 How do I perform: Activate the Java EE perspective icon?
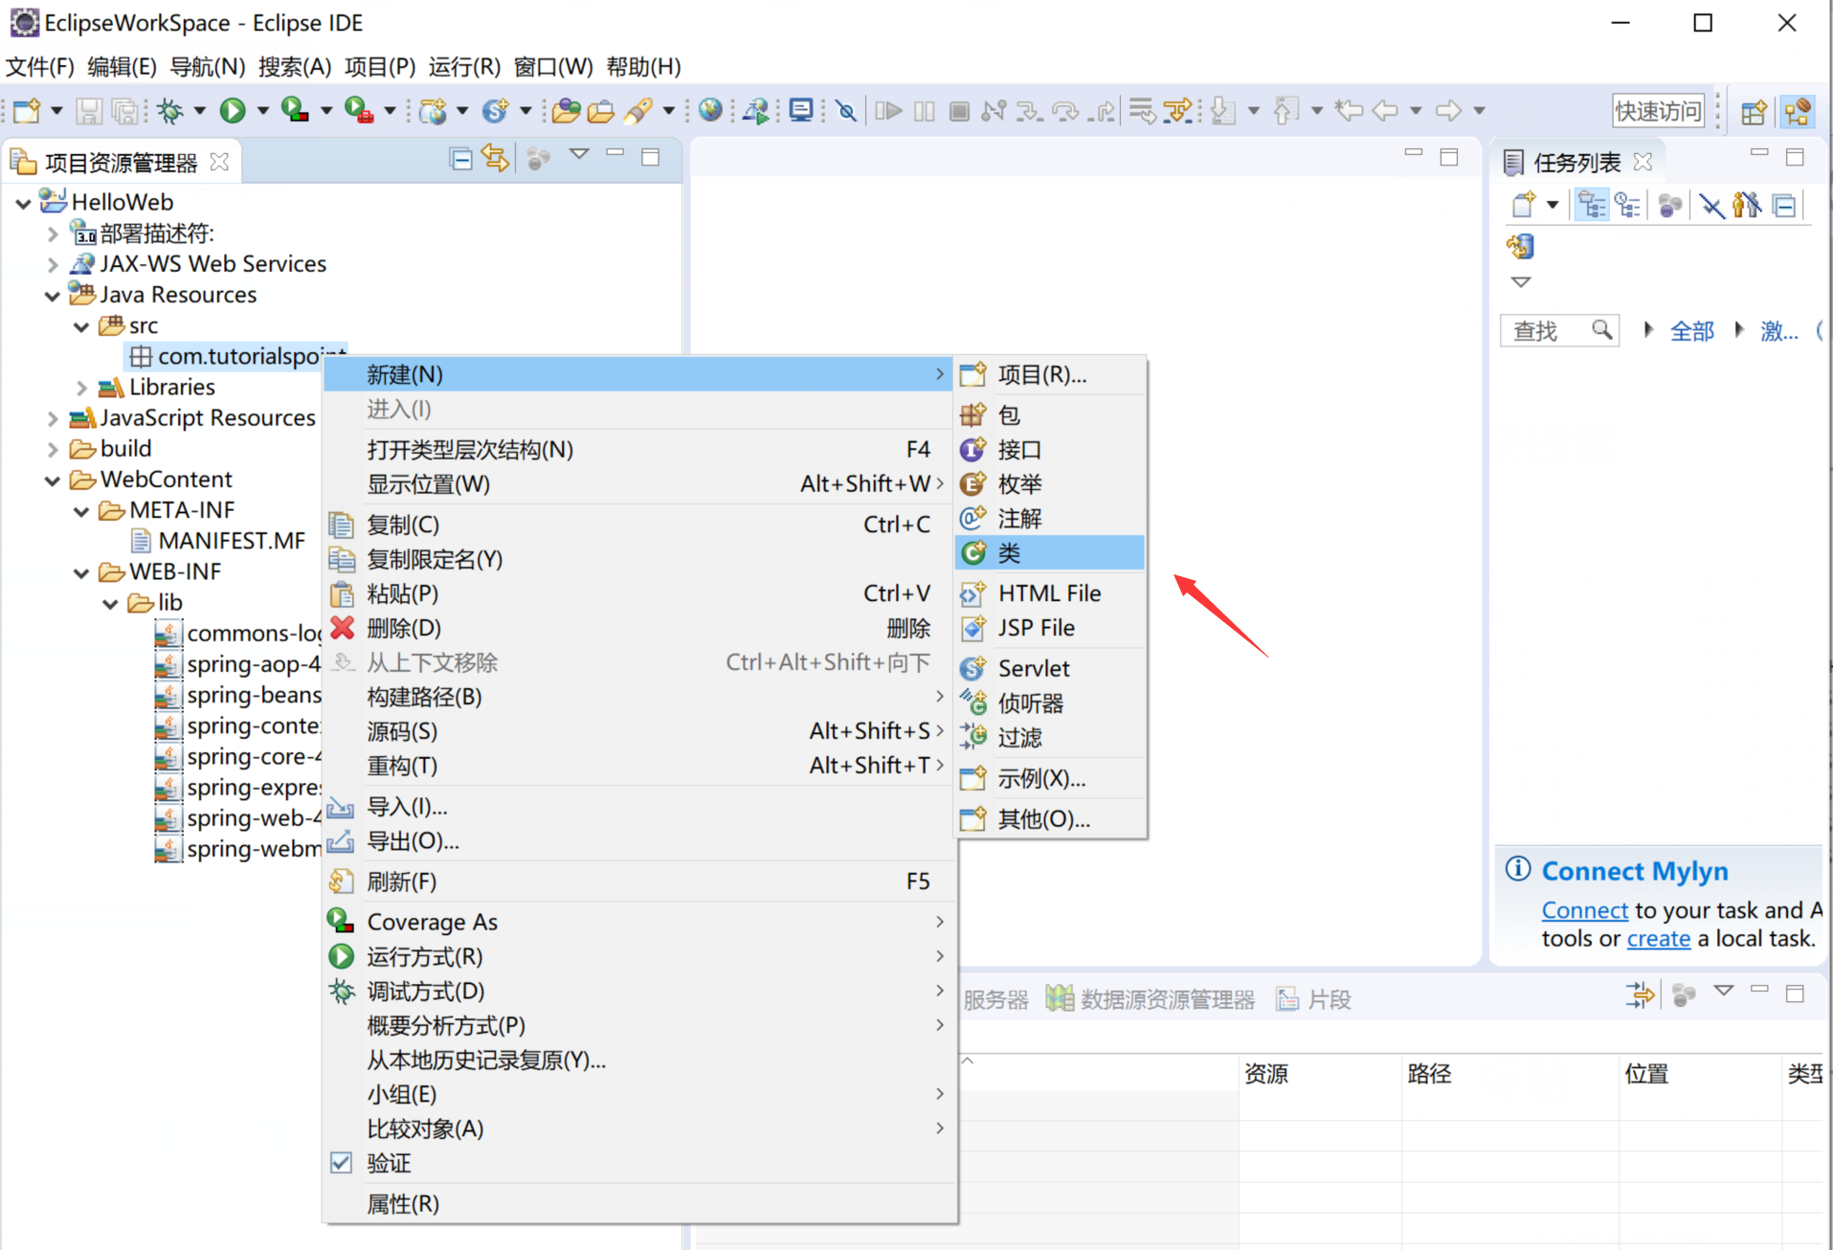1798,111
